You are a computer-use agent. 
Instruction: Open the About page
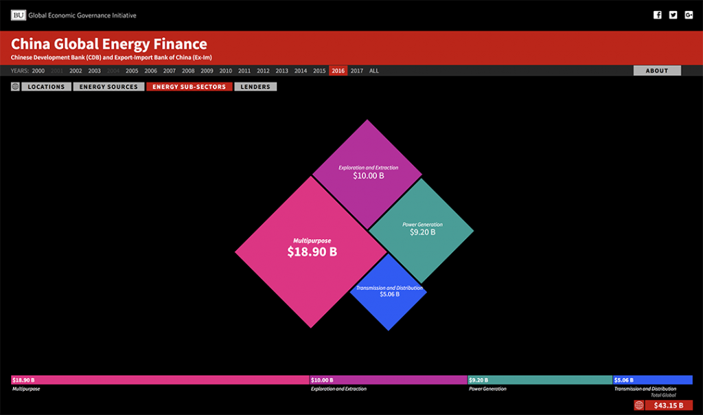657,71
